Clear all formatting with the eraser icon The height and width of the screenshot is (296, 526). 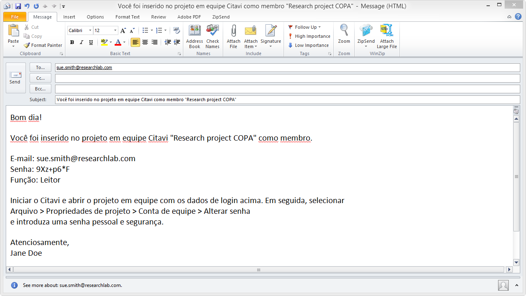(x=177, y=30)
